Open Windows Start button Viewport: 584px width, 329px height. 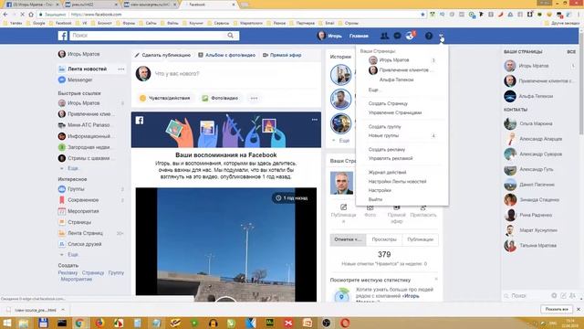(x=7, y=323)
